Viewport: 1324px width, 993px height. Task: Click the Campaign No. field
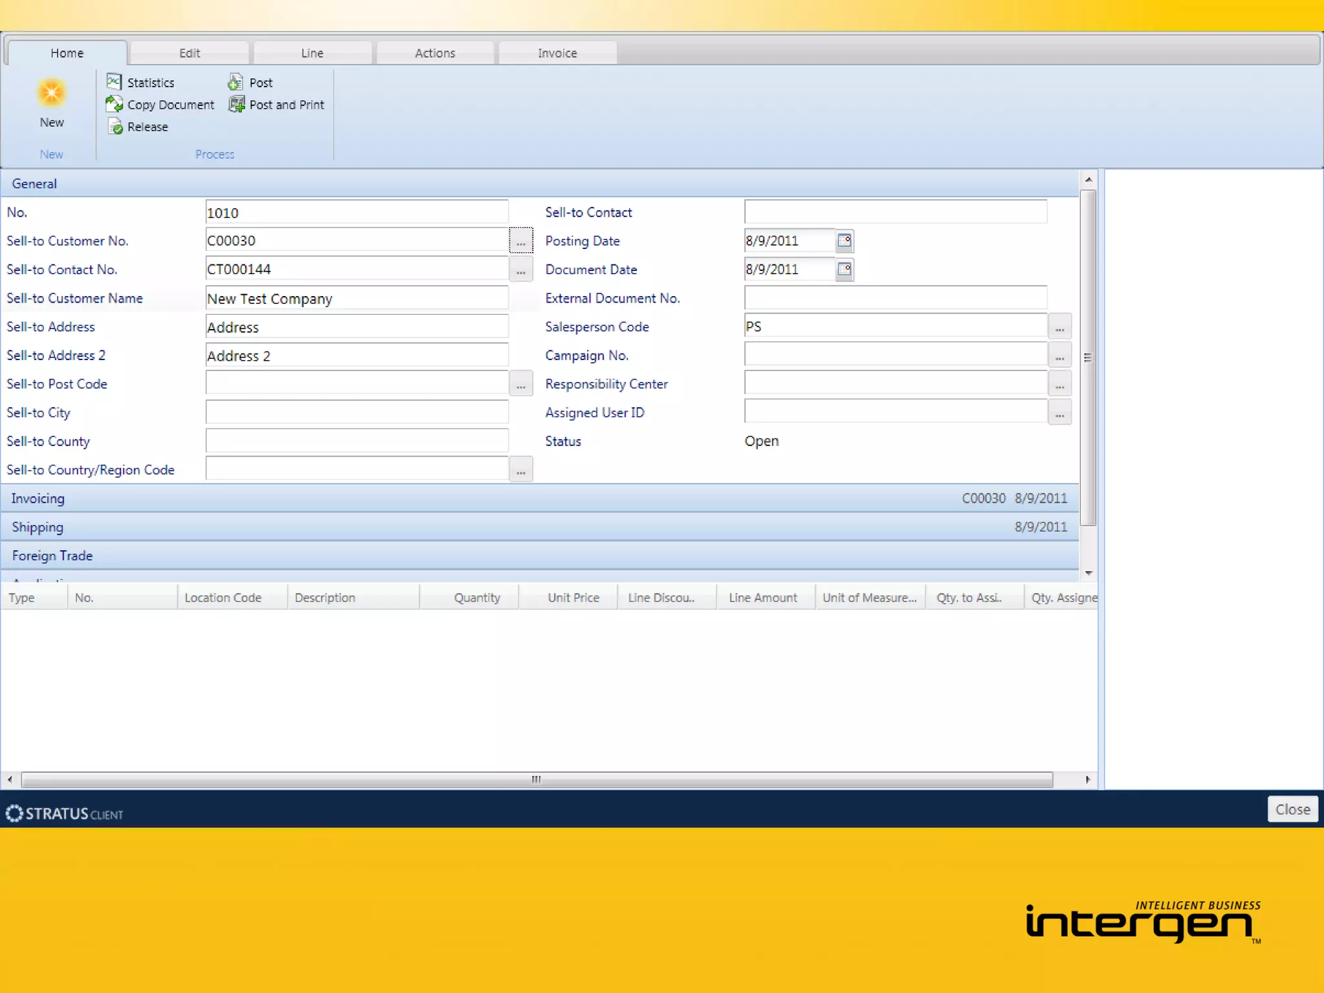pos(895,355)
